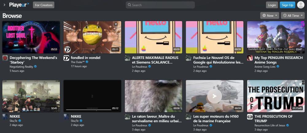Viewport: 307px width, 133px height.
Task: Open THE PROSECUTION OF TRUMP thumbnail
Action: [276, 96]
